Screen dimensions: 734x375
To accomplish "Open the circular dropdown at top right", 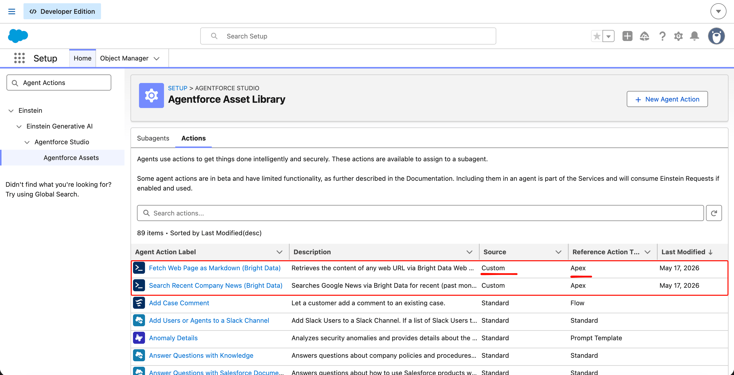I will tap(718, 11).
